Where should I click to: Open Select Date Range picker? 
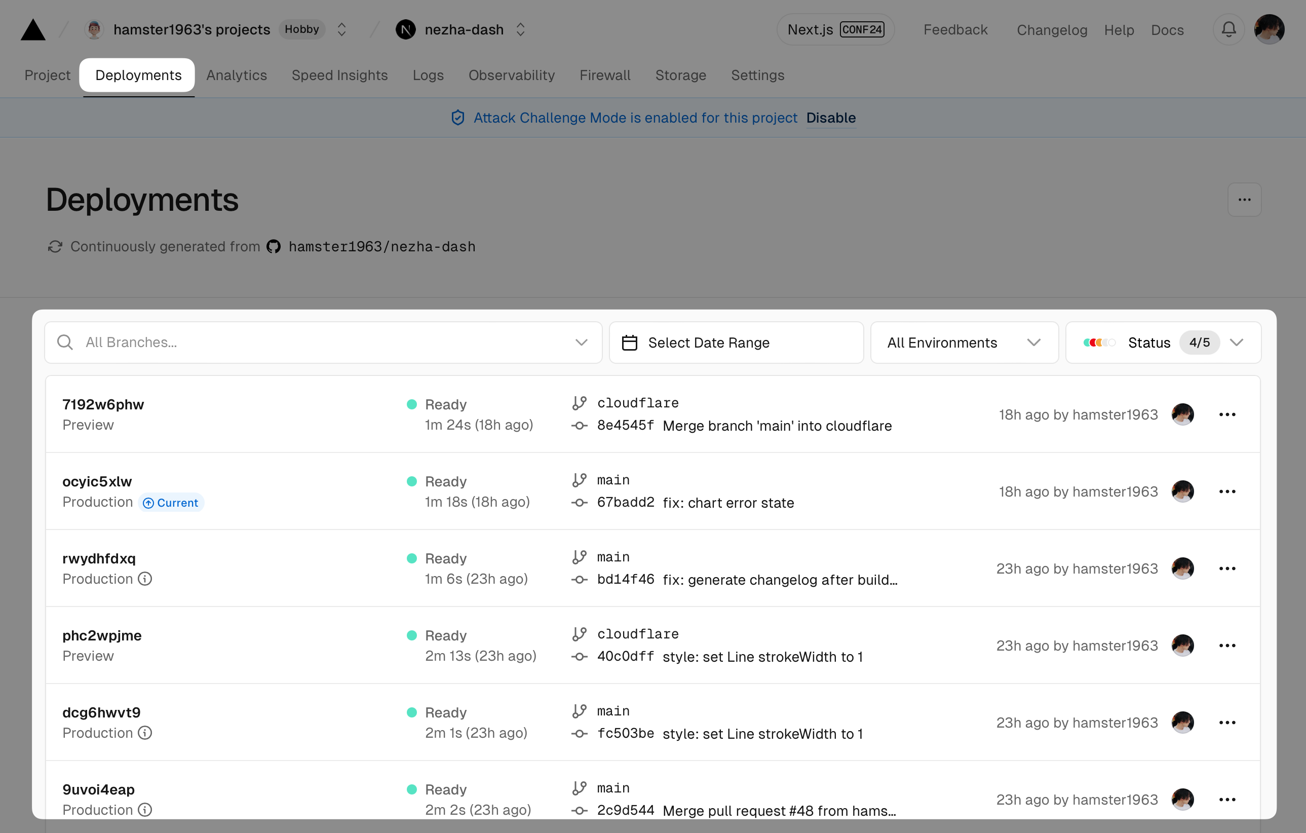[x=736, y=342]
